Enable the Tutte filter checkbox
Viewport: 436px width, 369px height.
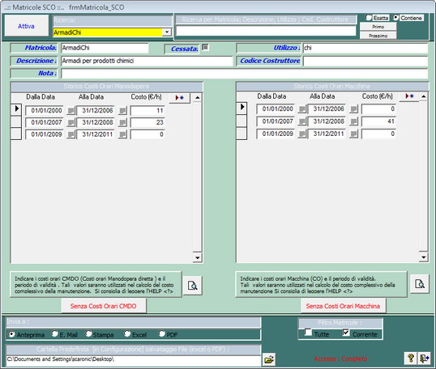pyautogui.click(x=308, y=332)
